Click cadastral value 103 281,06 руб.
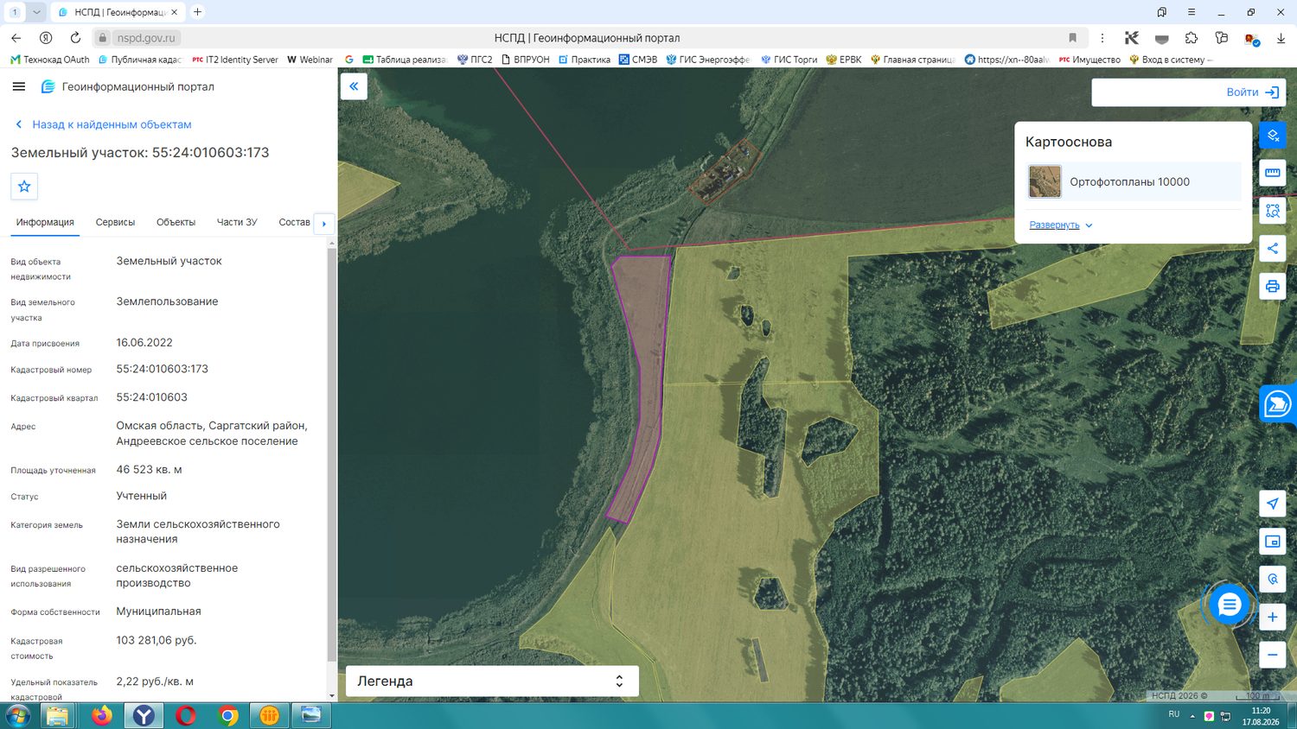Image resolution: width=1297 pixels, height=729 pixels. [157, 640]
